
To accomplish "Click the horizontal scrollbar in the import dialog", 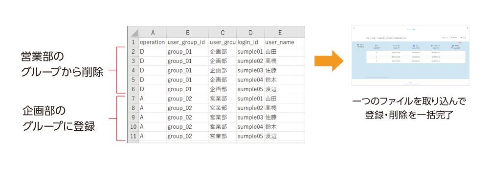I will click(377, 77).
